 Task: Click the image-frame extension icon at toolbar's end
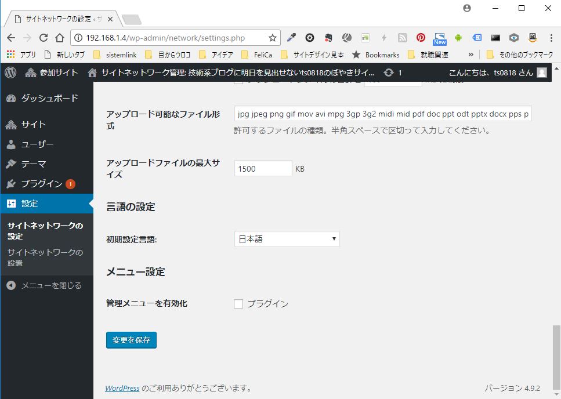tap(533, 38)
